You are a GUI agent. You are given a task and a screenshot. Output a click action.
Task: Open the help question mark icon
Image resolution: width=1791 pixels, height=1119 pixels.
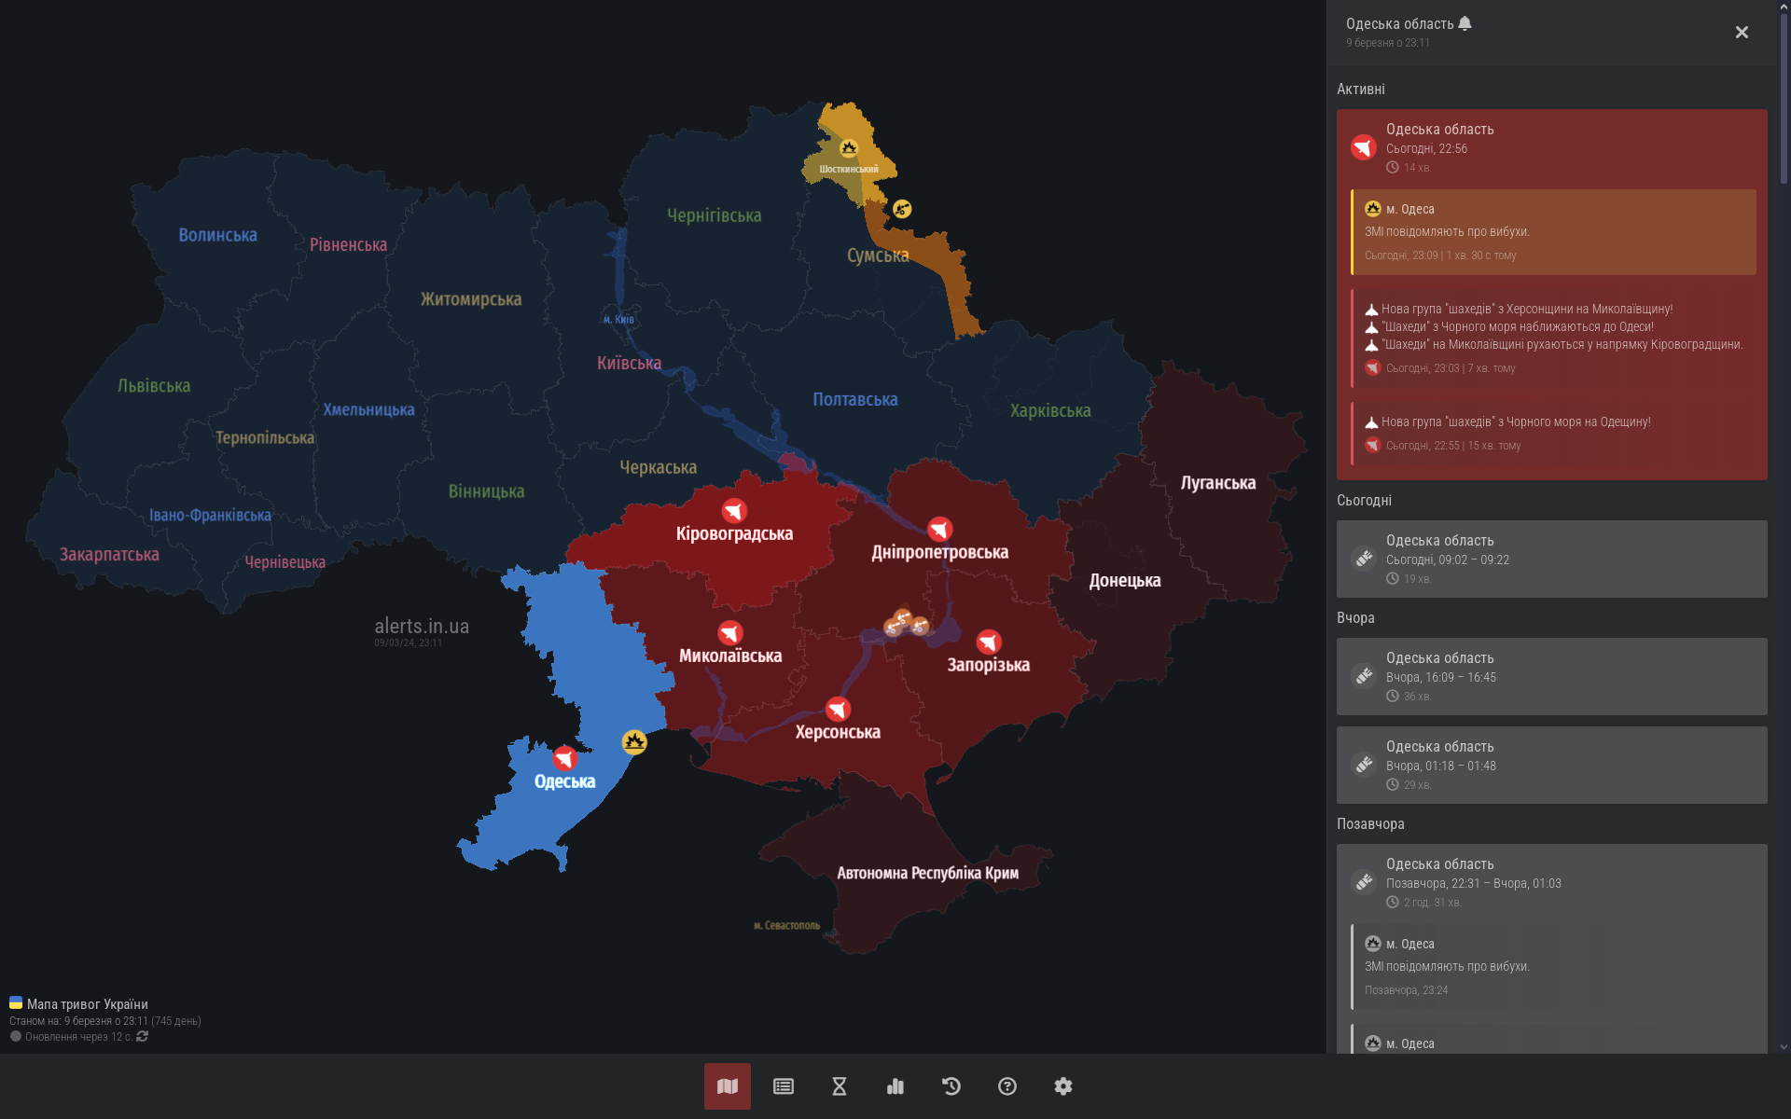click(1007, 1086)
